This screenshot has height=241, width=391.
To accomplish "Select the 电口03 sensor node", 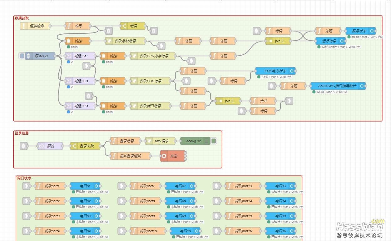I will pyautogui.click(x=85, y=216).
